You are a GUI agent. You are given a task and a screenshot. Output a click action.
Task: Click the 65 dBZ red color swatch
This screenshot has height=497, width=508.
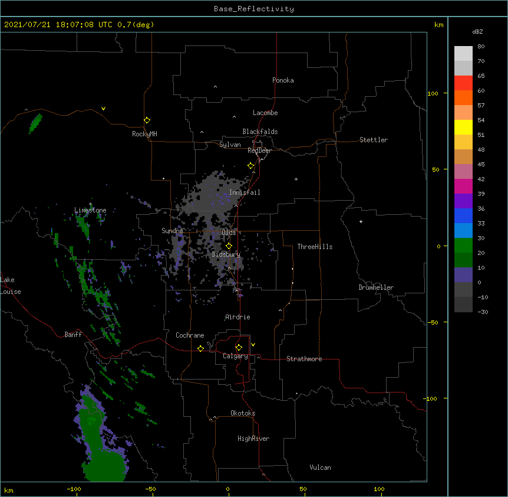point(463,83)
